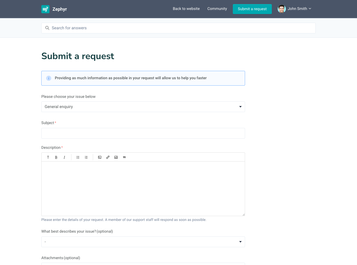Insert a block quote
This screenshot has height=265, width=357.
point(124,157)
